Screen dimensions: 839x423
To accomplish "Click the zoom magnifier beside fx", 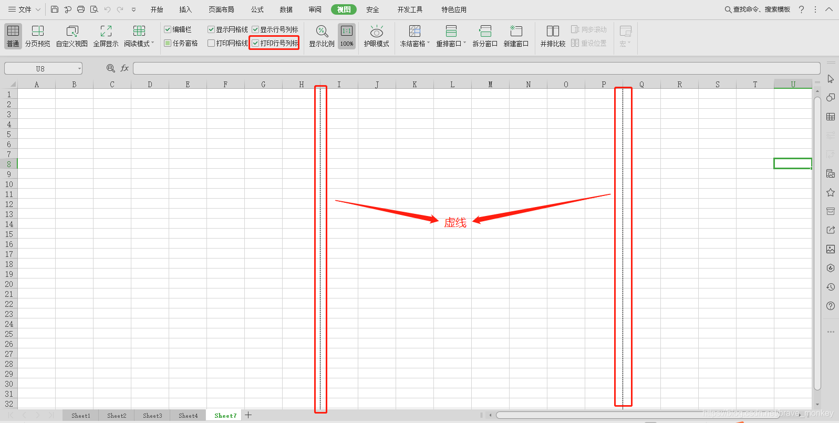I will click(111, 68).
